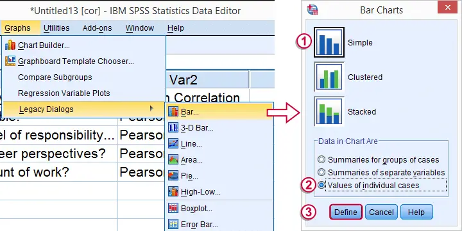Viewport: 462px width, 231px height.
Task: Open the 3-D Bar legacy dialog
Action: pos(197,128)
